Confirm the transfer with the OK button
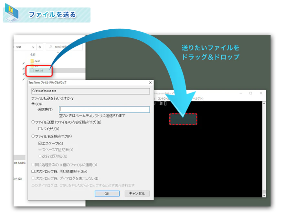Image resolution: width=286 pixels, height=219 pixels. [x=107, y=194]
